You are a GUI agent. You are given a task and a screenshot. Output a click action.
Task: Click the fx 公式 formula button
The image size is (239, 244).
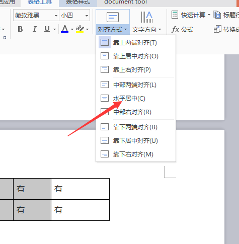tap(183, 30)
